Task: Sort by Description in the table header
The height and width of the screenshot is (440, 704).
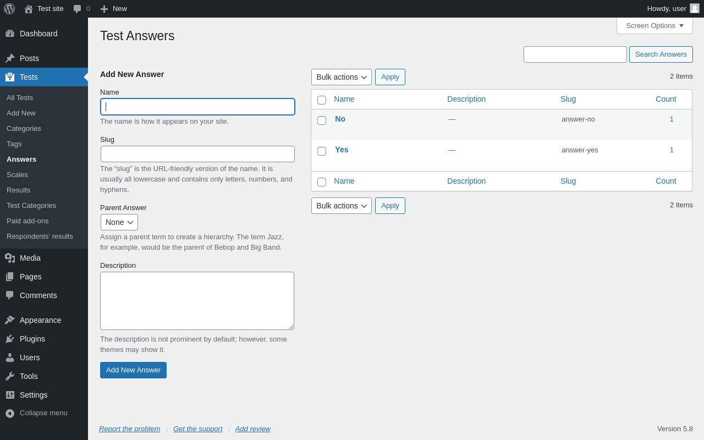Action: [x=466, y=99]
